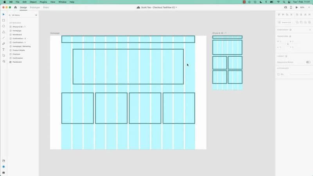
Task: Open mobile device preview icon
Action: 291,7
